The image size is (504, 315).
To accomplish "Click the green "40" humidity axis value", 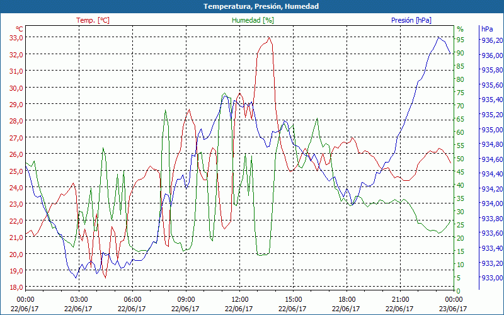I will tap(460, 185).
